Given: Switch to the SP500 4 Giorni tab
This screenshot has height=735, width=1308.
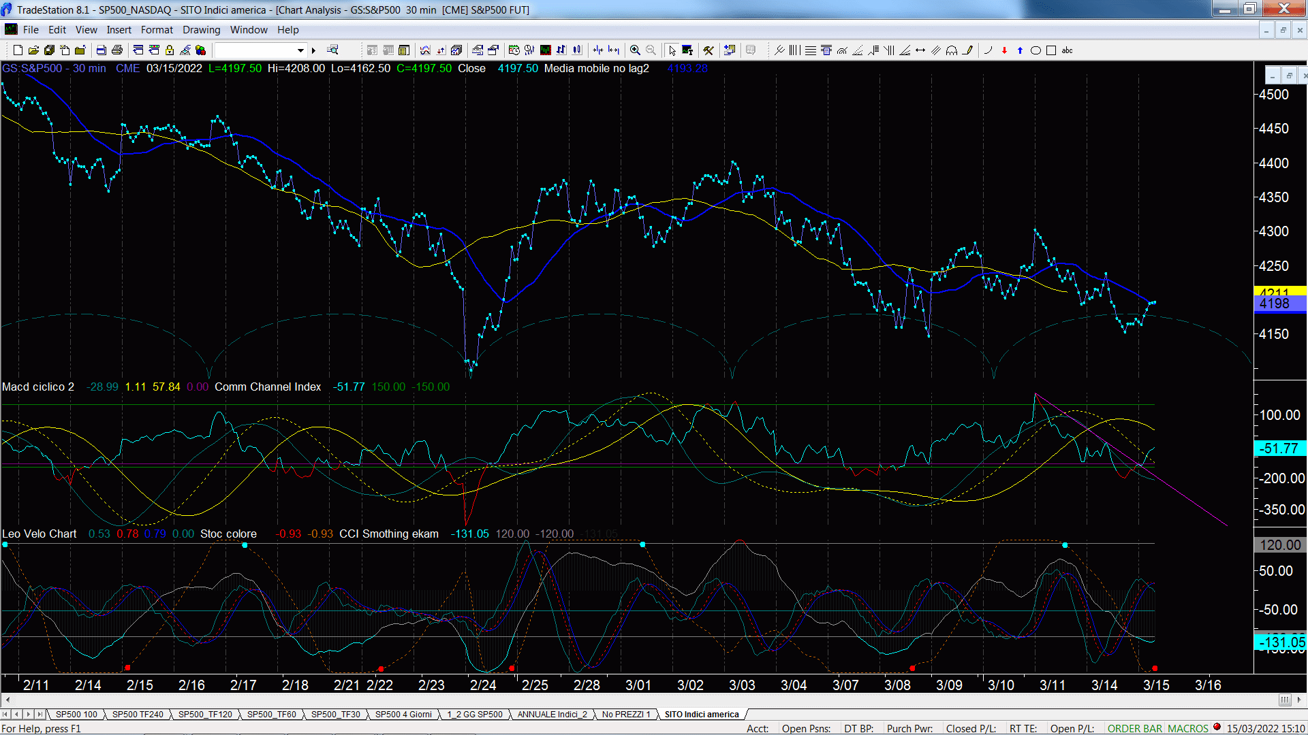Looking at the screenshot, I should click(x=403, y=715).
